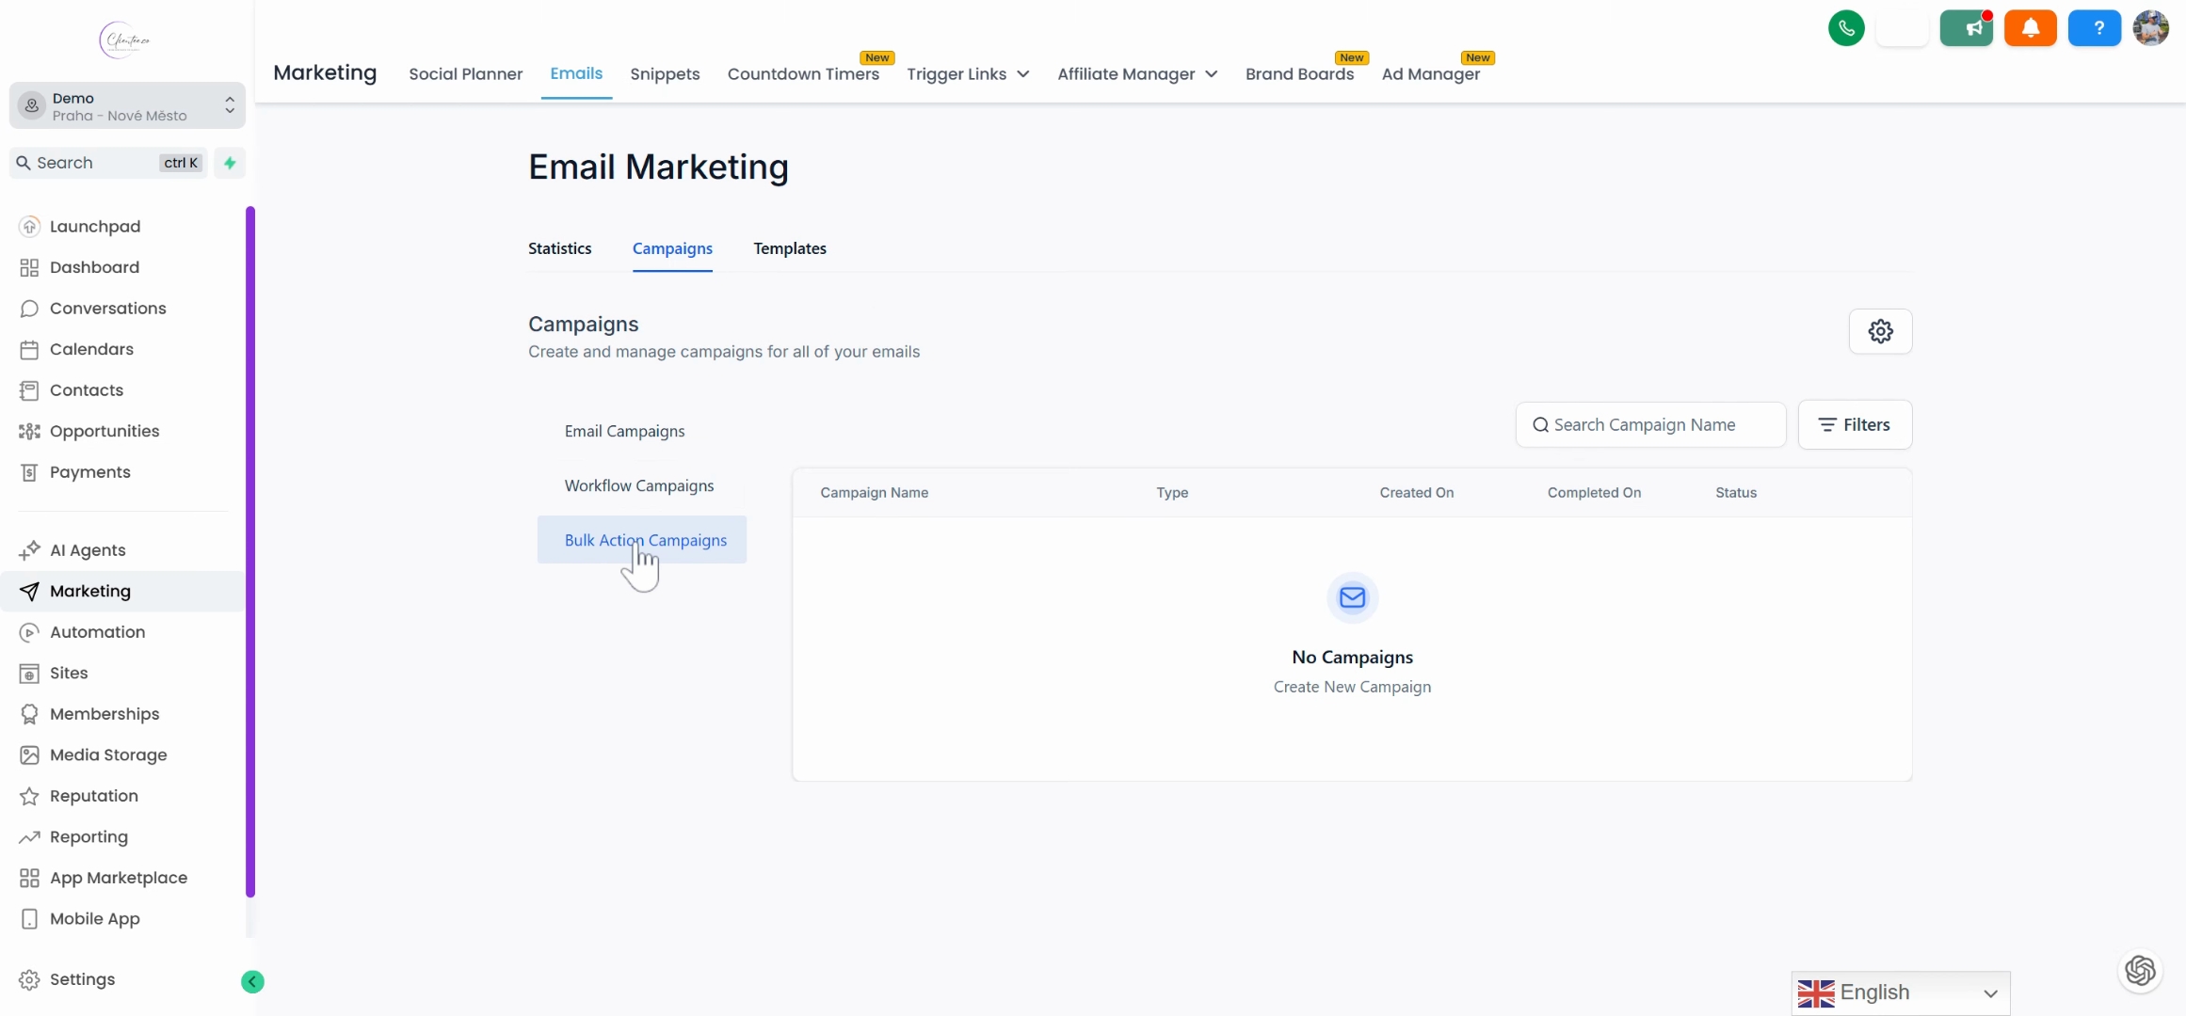Image resolution: width=2186 pixels, height=1016 pixels.
Task: Open AI Agents in the sidebar
Action: tap(88, 550)
